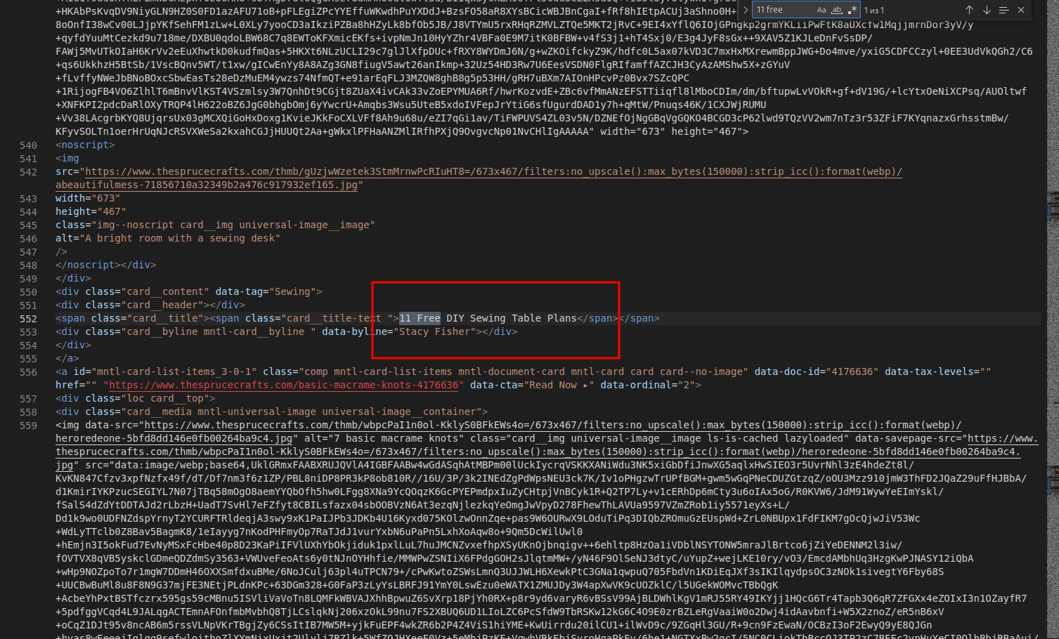Click the minimap on the right edge
The image size is (1059, 639).
tap(1052, 211)
